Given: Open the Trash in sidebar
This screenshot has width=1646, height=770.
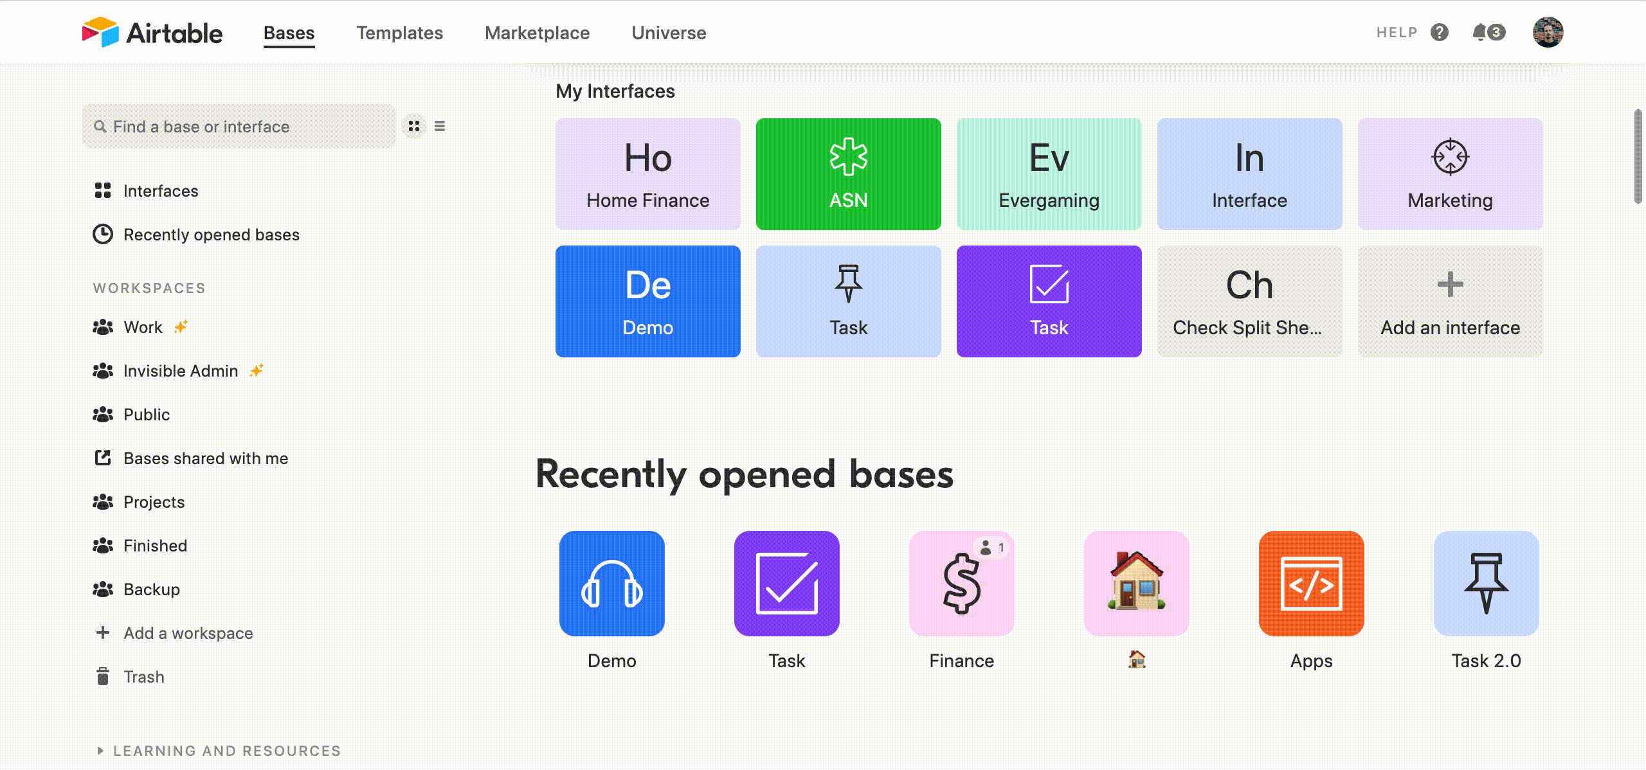Looking at the screenshot, I should [x=143, y=677].
